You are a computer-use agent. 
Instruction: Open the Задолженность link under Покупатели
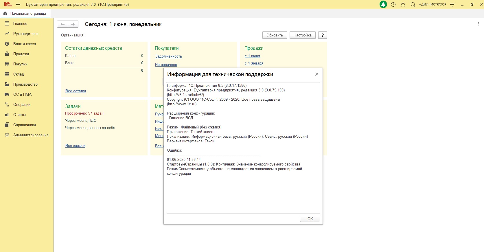[168, 56]
